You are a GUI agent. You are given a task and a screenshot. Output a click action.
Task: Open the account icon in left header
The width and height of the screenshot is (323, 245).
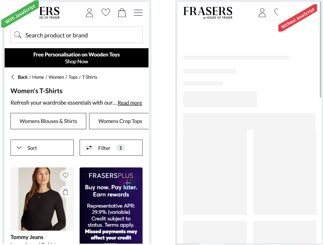coord(90,13)
